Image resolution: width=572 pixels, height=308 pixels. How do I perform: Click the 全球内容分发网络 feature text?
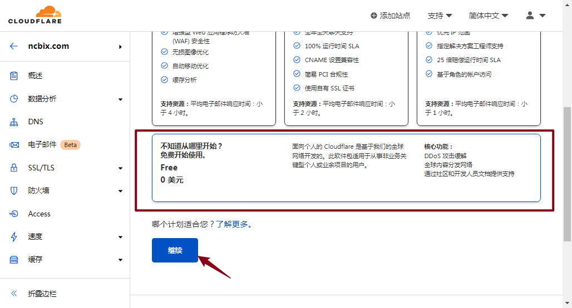coord(448,165)
